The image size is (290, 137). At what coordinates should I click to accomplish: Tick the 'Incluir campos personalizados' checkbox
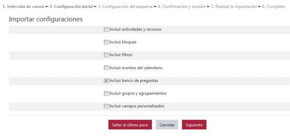click(x=106, y=106)
